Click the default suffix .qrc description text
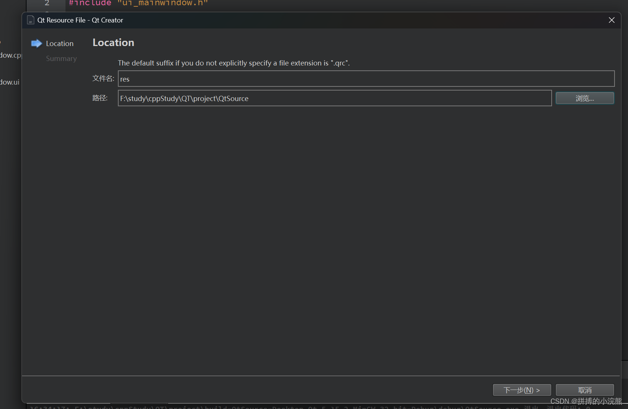The height and width of the screenshot is (409, 628). [234, 63]
